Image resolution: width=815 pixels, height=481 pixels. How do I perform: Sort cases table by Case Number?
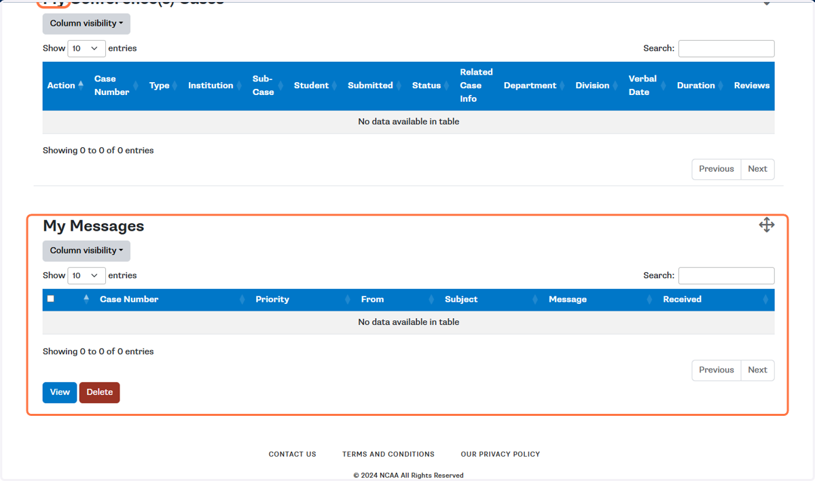[116, 85]
